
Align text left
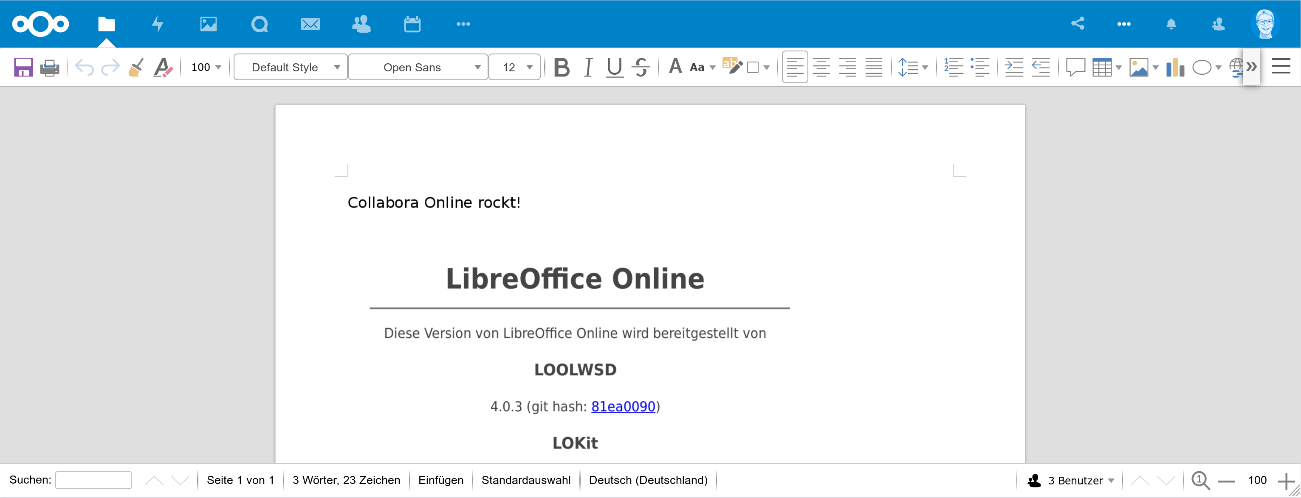point(795,67)
